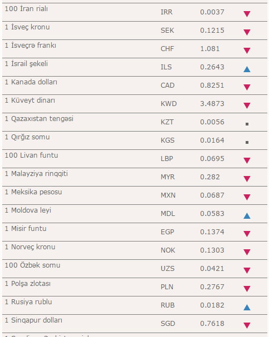Click the 3.4873 Kuwaiti dinar rate
Viewport: 269px width, 337px height.
point(212,104)
